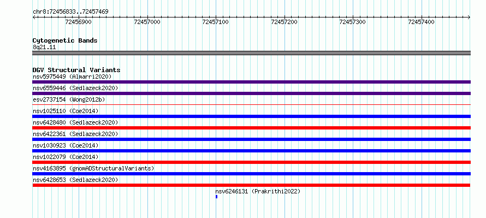Screen dimensions: 486x218
Task: Click the thin red esv2737154 variant line
Action: 251,104
